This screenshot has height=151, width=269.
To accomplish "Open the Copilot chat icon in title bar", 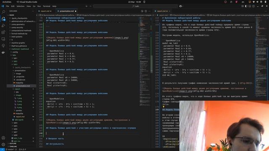I will point(180,6).
